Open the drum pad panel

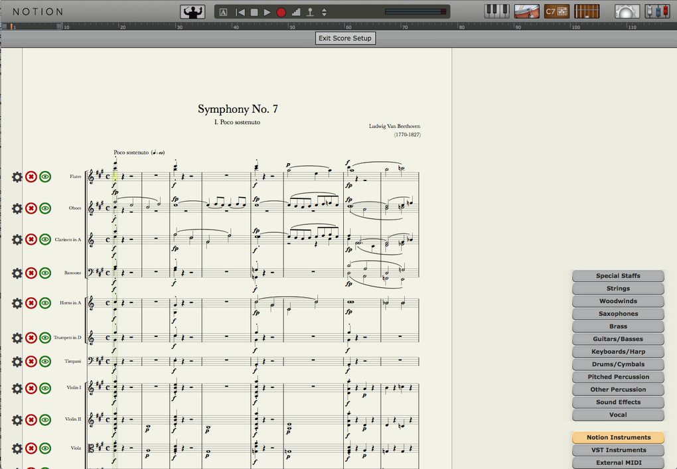point(527,11)
